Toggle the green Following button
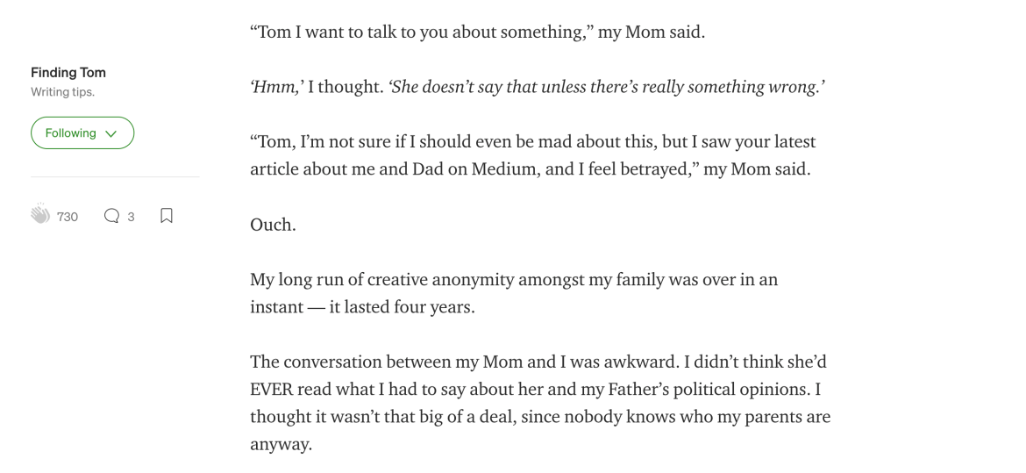This screenshot has height=473, width=1026. point(82,133)
